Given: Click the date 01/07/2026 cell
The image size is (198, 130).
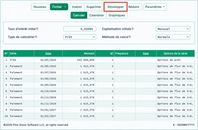Looking at the screenshot, I should click(48, 72).
